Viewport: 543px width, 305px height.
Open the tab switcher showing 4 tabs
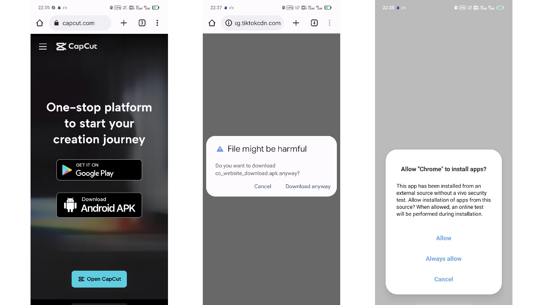click(x=314, y=23)
